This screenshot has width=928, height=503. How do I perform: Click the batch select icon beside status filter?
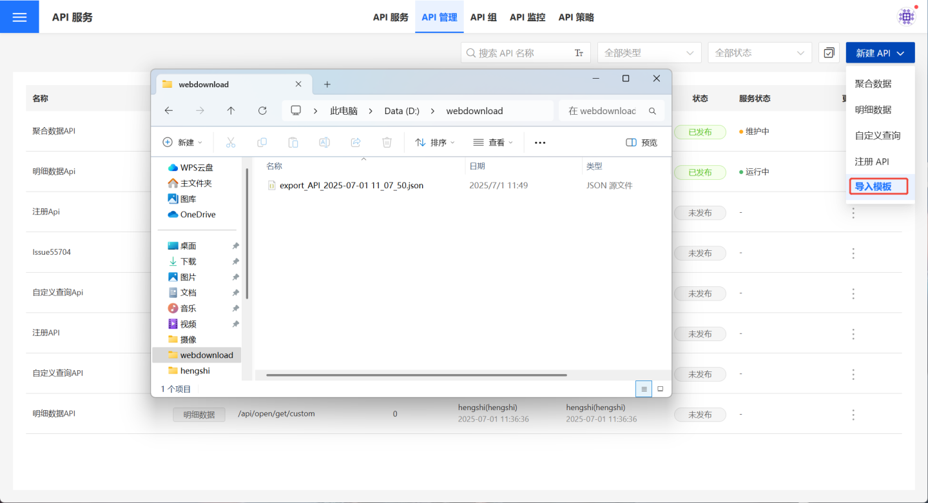coord(829,53)
